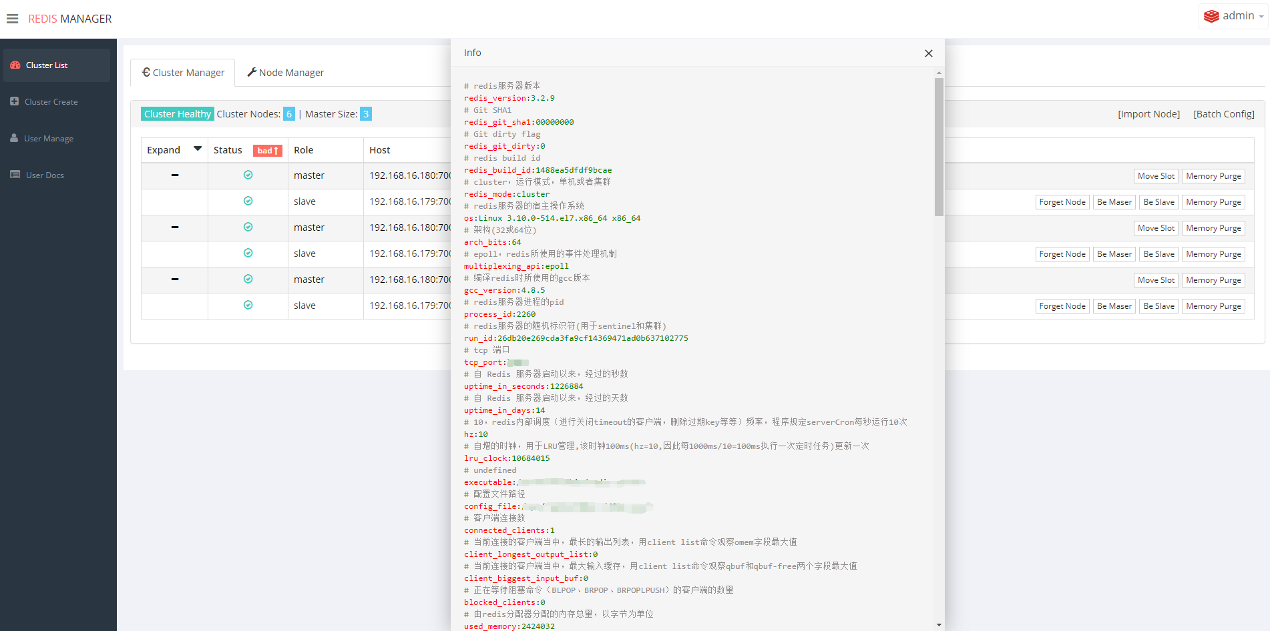This screenshot has width=1270, height=631.
Task: Click Memory Purge for first master
Action: [1213, 176]
